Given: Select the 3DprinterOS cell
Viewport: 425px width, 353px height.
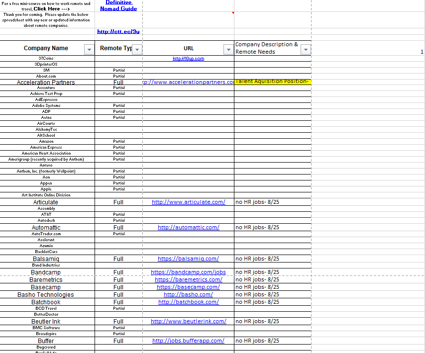Looking at the screenshot, I should pyautogui.click(x=46, y=65).
